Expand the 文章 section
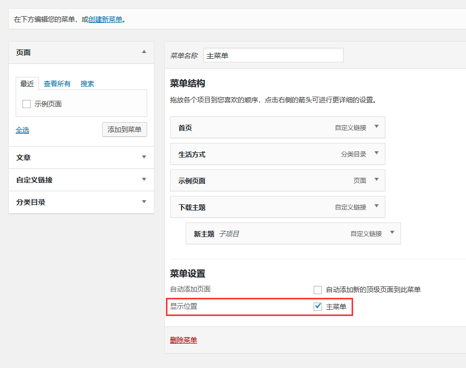The width and height of the screenshot is (466, 368). click(144, 157)
